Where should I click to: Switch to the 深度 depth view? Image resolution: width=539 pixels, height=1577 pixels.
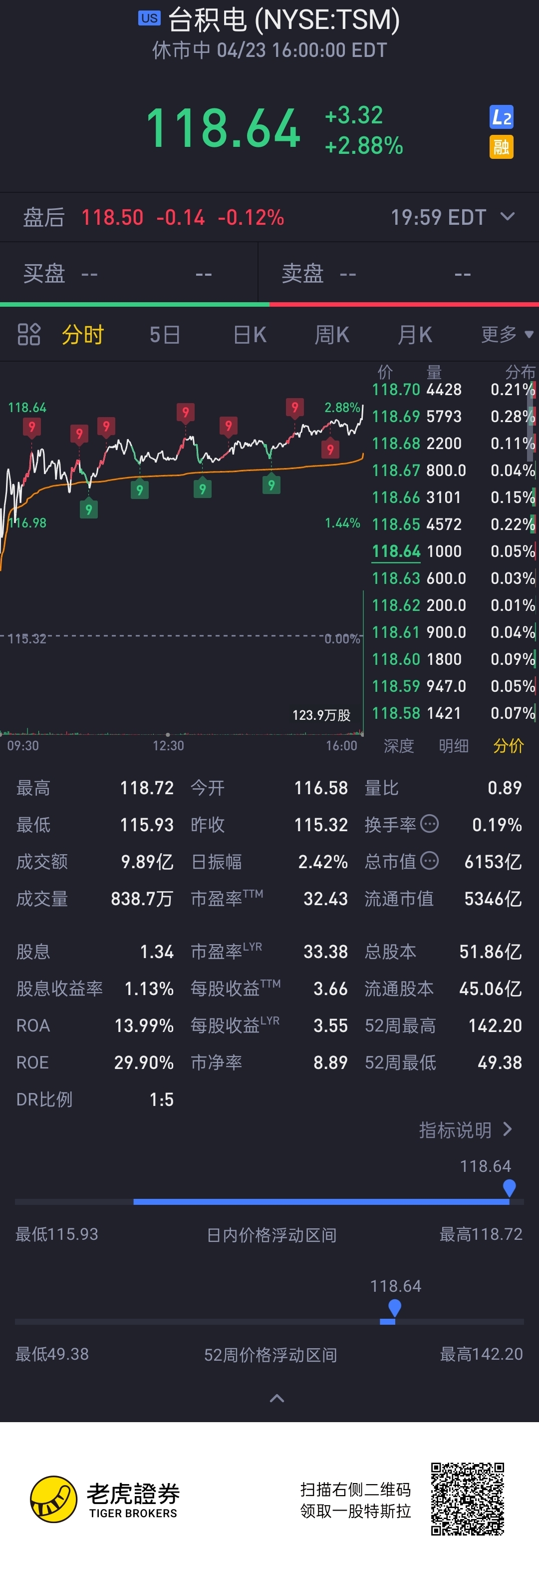tap(399, 746)
